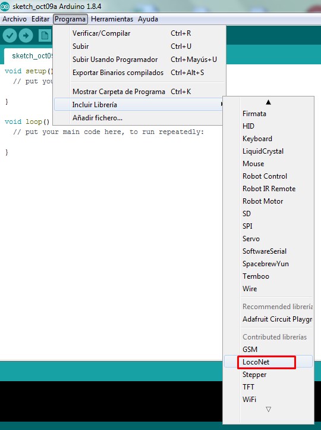Select the Robot Control library

point(268,176)
